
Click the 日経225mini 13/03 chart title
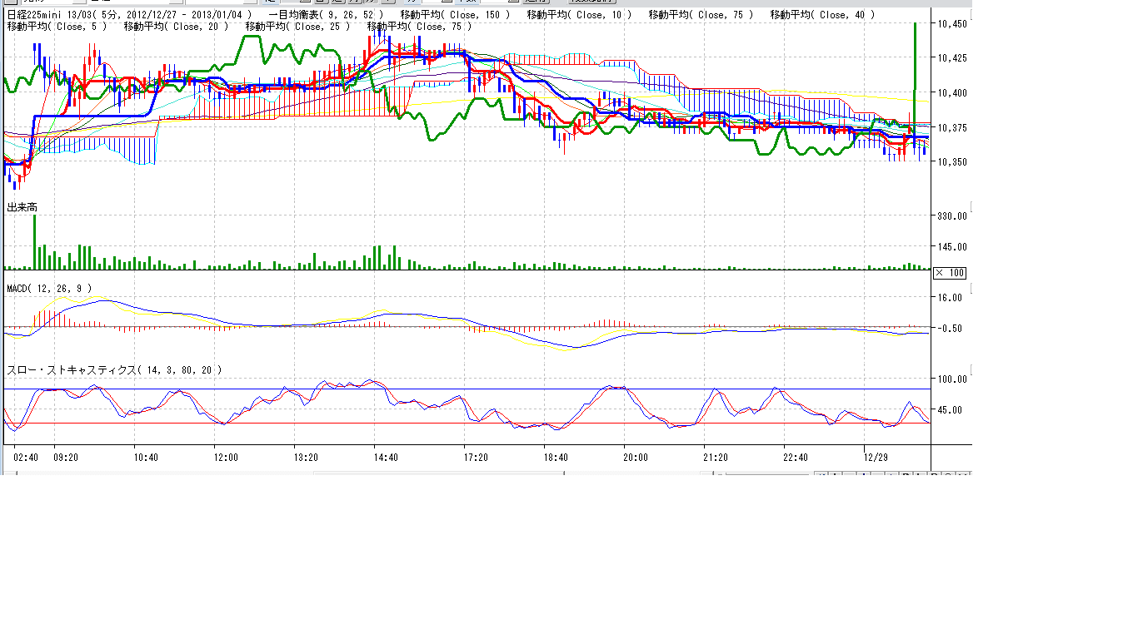(48, 15)
